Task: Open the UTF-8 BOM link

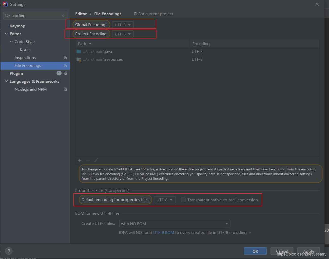Action: click(164, 232)
